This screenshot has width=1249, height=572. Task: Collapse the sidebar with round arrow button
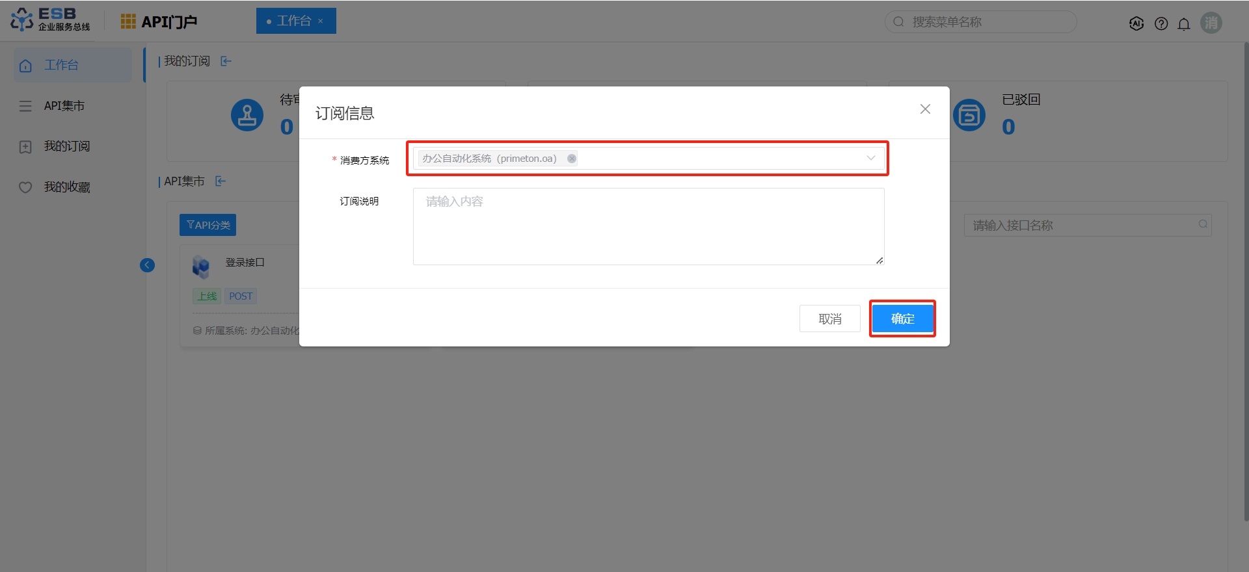click(x=148, y=265)
